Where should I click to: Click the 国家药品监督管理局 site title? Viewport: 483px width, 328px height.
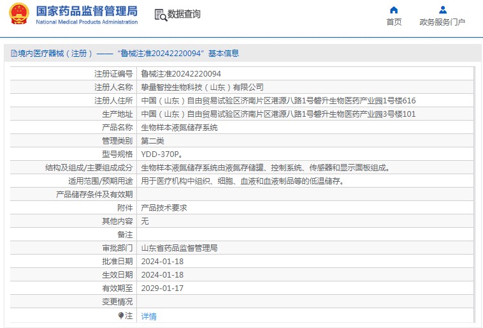click(87, 11)
